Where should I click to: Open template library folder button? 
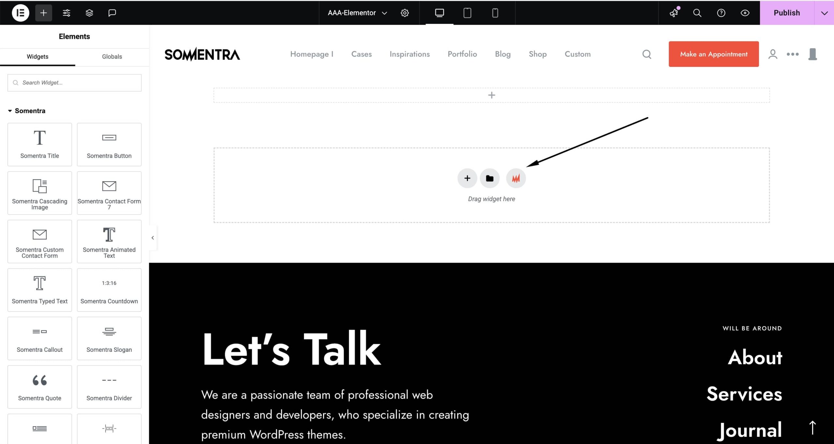pos(490,178)
